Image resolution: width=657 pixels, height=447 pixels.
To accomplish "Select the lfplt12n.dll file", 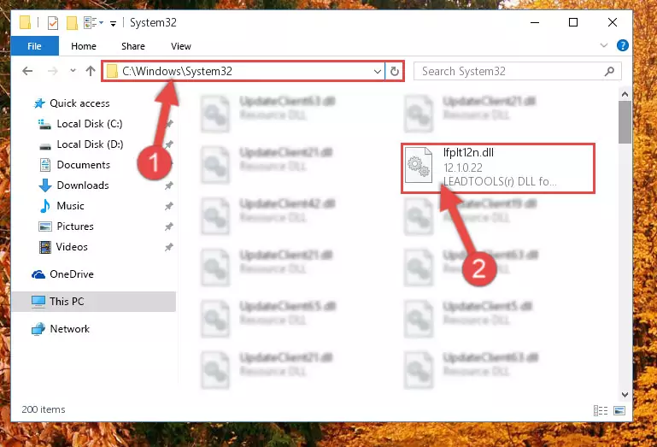I will [x=498, y=168].
